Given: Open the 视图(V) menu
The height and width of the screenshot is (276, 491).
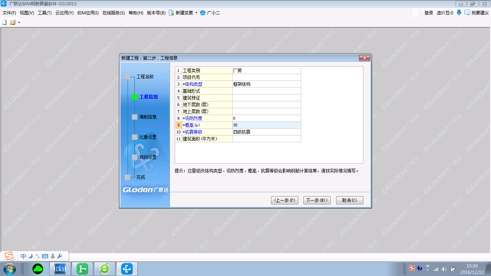Looking at the screenshot, I should tap(27, 13).
